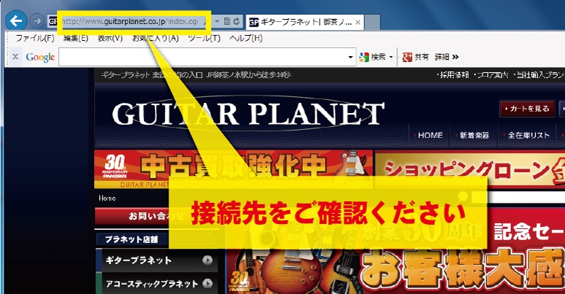Open the 編集(E) menu
Screen dimensions: 565x294
76,38
